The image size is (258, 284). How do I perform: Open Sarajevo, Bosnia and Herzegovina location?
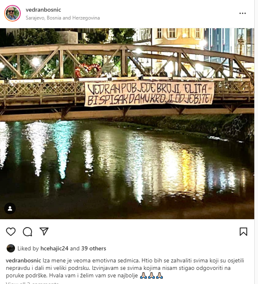click(63, 18)
